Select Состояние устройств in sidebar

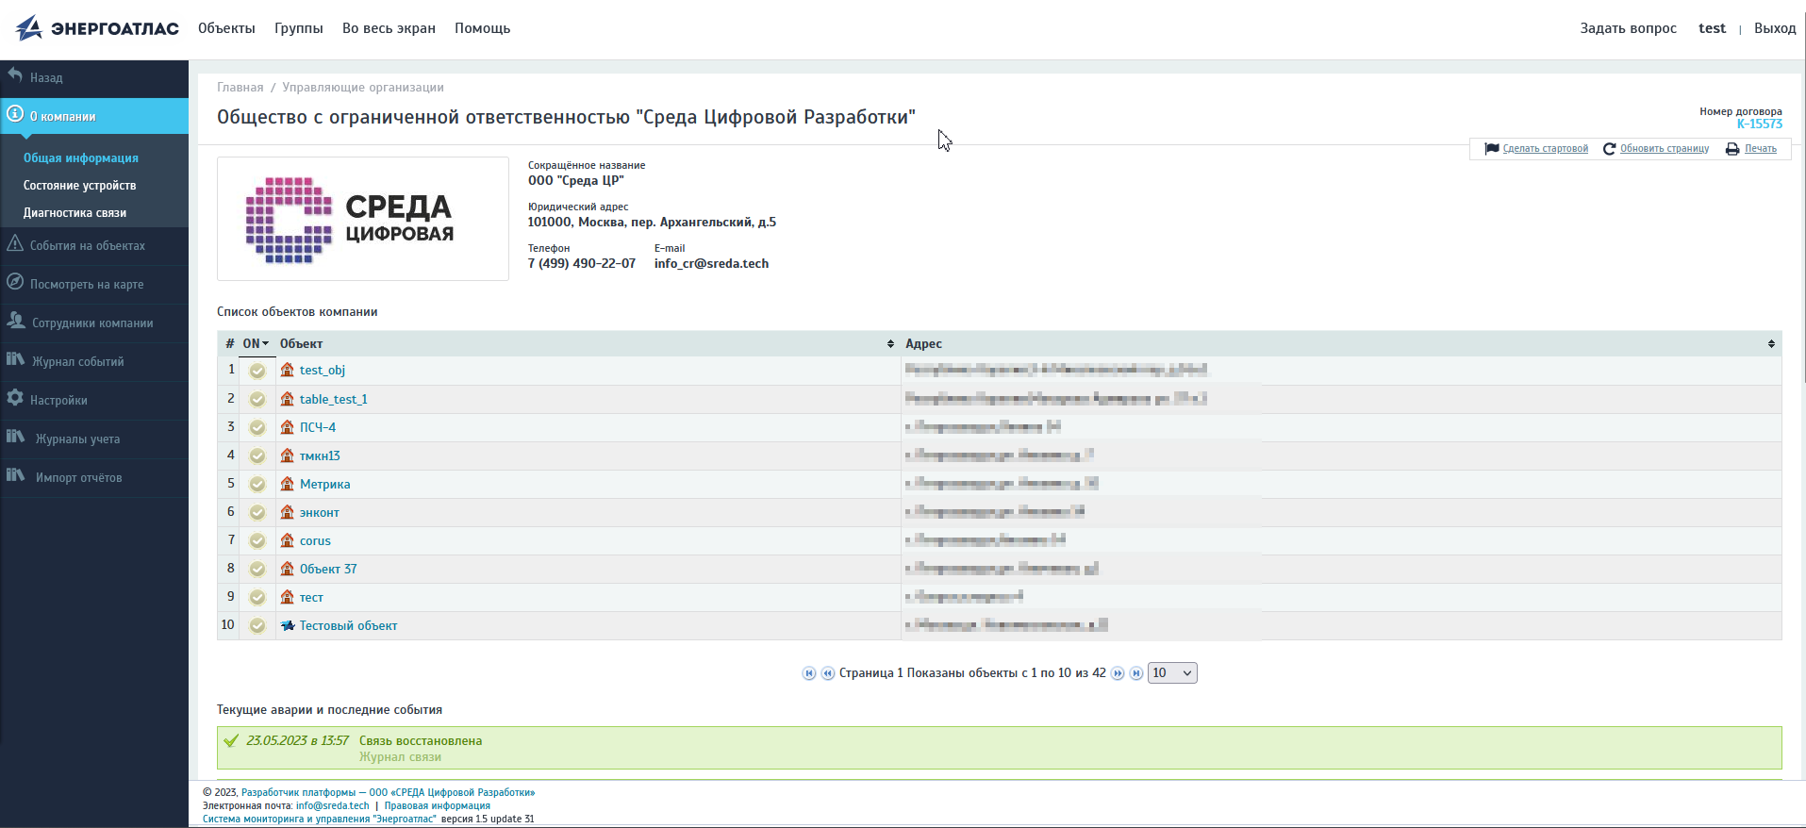pyautogui.click(x=79, y=186)
